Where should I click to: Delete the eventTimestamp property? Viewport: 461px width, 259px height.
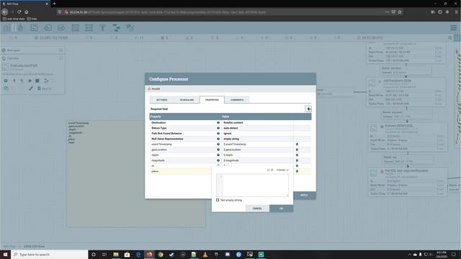pos(297,144)
